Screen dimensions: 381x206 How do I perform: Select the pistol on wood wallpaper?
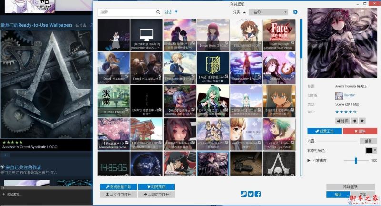point(246,164)
